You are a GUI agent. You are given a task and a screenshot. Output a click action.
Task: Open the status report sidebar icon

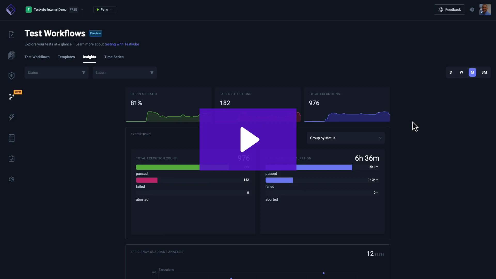point(12,159)
